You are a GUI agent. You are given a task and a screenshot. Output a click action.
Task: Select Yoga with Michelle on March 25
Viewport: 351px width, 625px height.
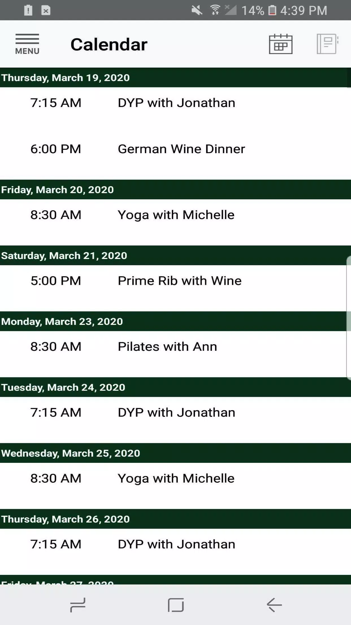175,478
